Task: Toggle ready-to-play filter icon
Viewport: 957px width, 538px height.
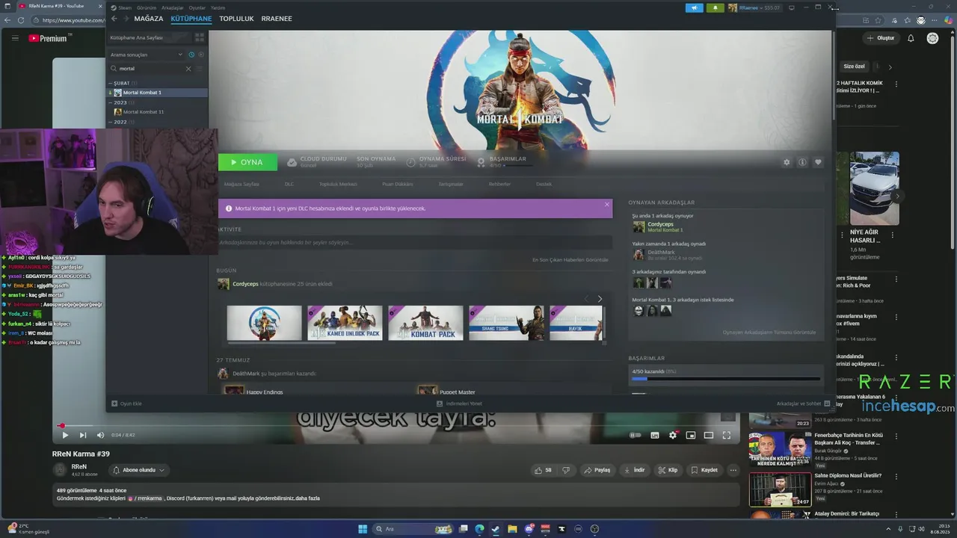Action: pyautogui.click(x=201, y=55)
